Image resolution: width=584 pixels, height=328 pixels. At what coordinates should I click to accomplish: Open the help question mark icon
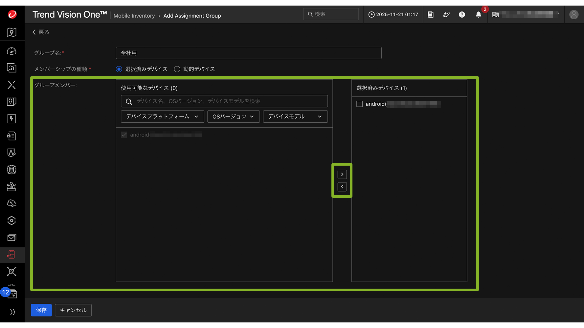(x=462, y=15)
